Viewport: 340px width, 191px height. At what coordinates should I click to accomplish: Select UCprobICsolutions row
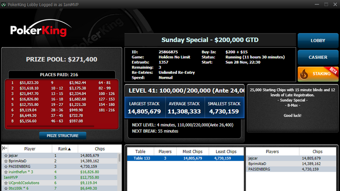[60, 183]
